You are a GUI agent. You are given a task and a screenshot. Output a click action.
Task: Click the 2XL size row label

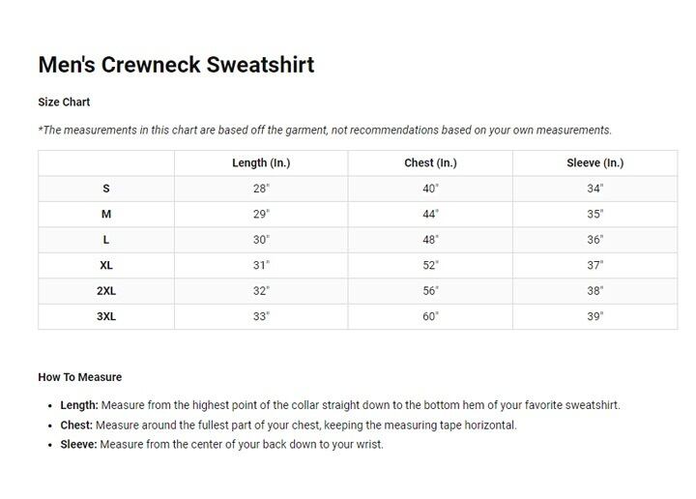106,290
